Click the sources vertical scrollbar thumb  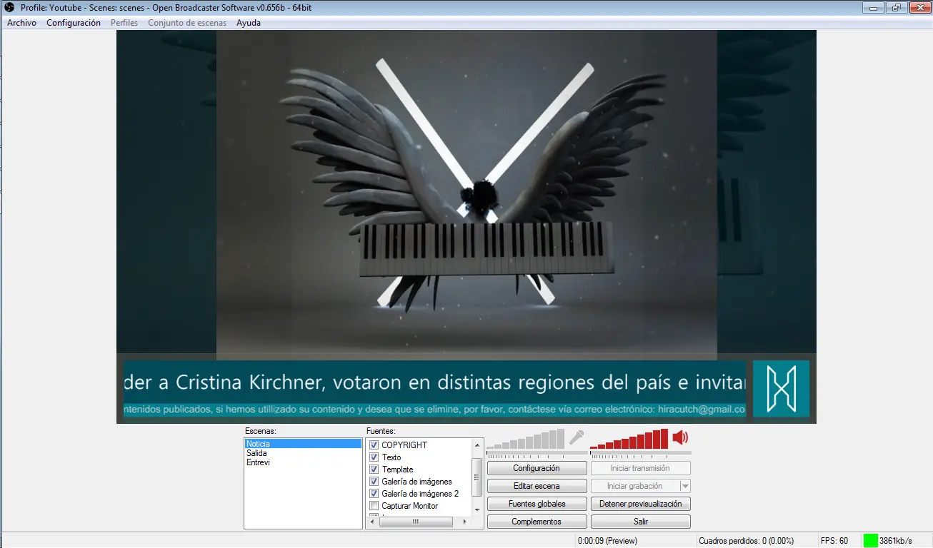477,477
